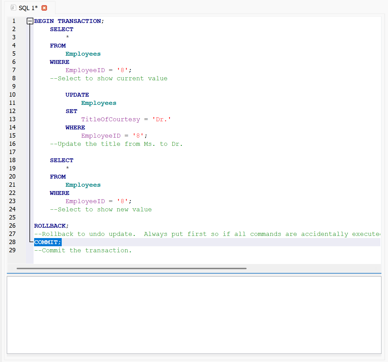Close the SQL 1 tab with red X
388x362 pixels.
point(44,8)
